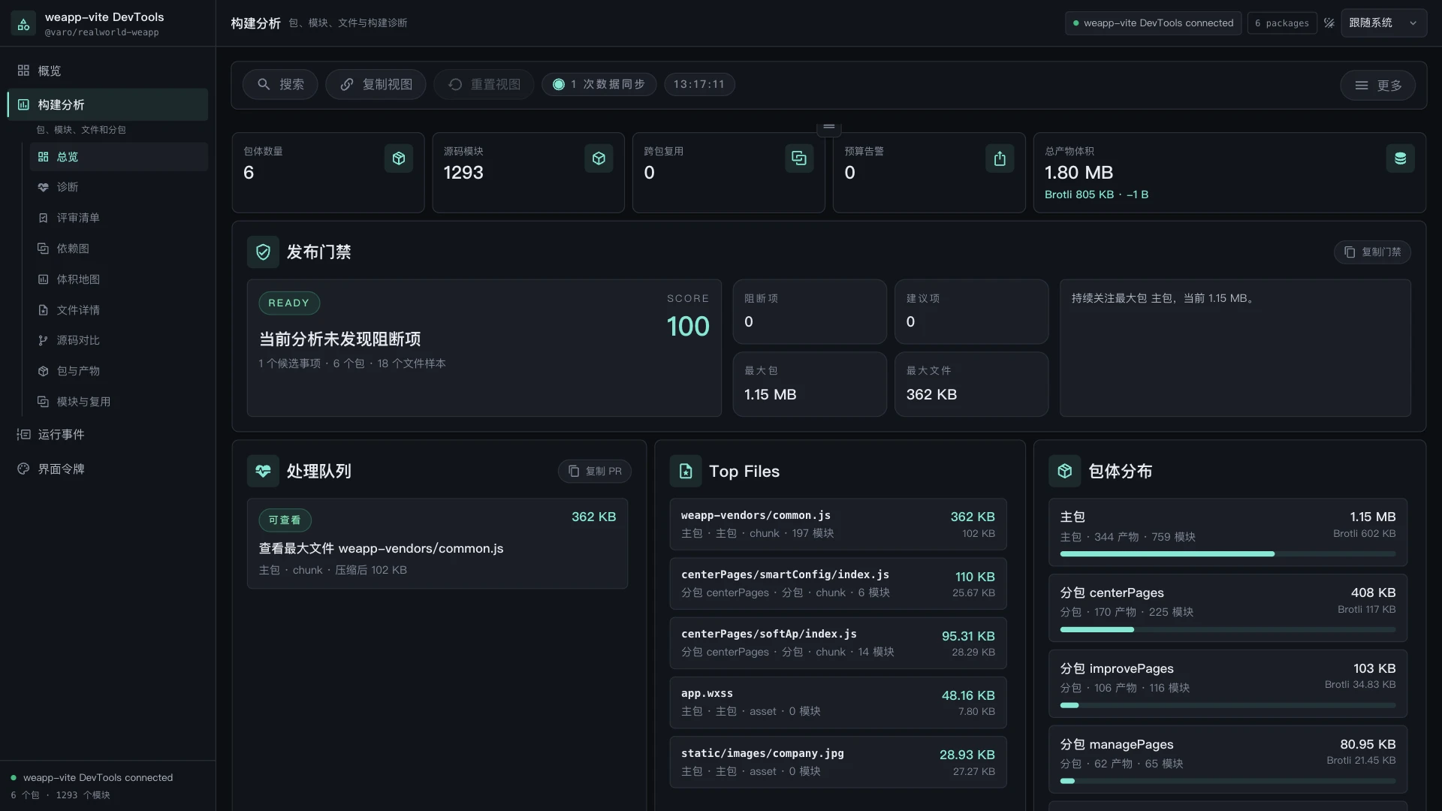Open centerPages/smartConfig/index.js file row
This screenshot has height=811, width=1442.
pos(838,583)
